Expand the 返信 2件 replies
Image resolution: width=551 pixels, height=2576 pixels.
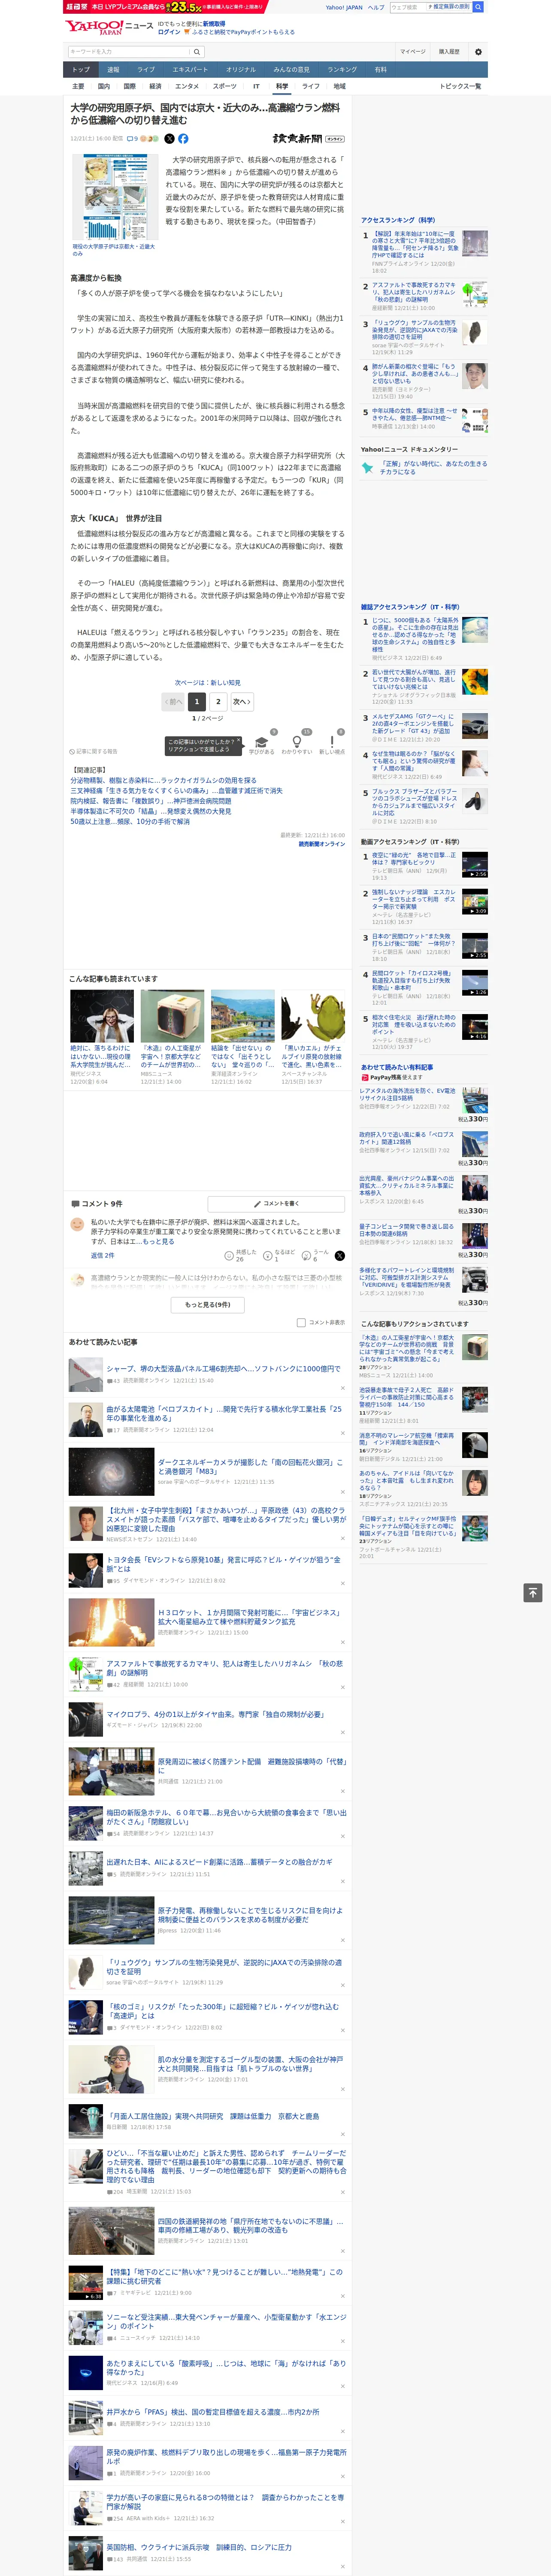click(x=102, y=1255)
